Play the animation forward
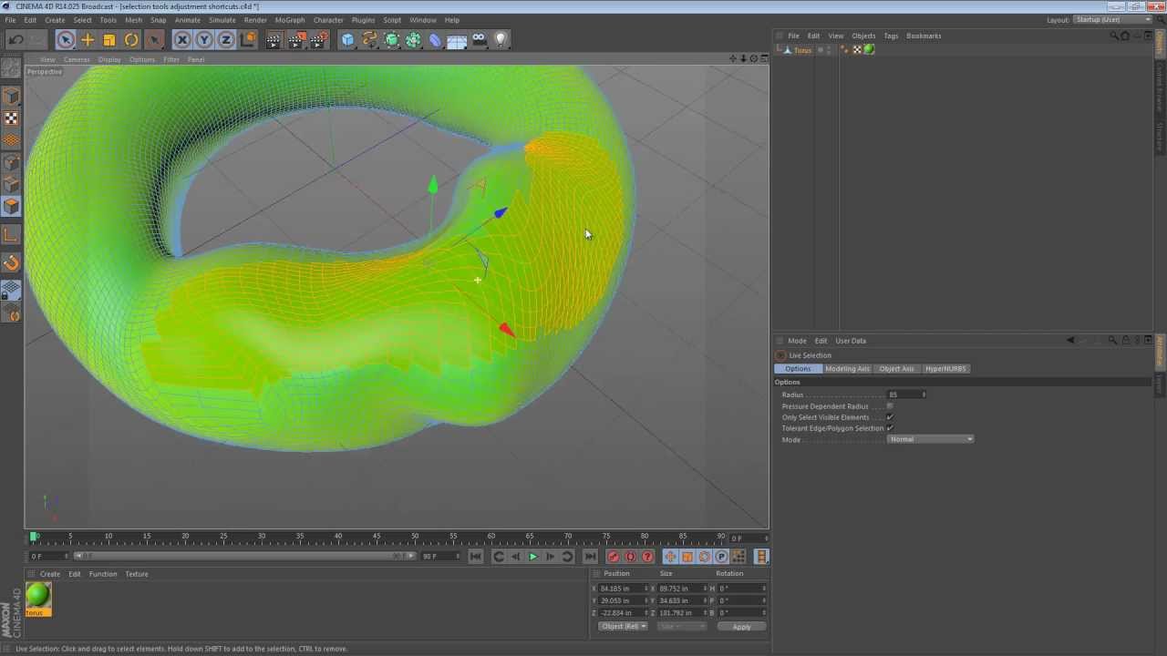This screenshot has height=656, width=1167. [x=533, y=557]
